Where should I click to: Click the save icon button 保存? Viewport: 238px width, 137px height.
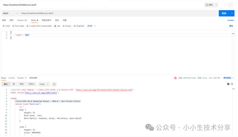(x=209, y=5)
